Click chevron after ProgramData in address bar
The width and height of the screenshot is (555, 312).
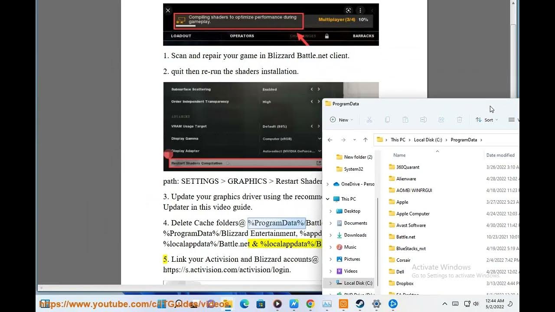coord(481,140)
